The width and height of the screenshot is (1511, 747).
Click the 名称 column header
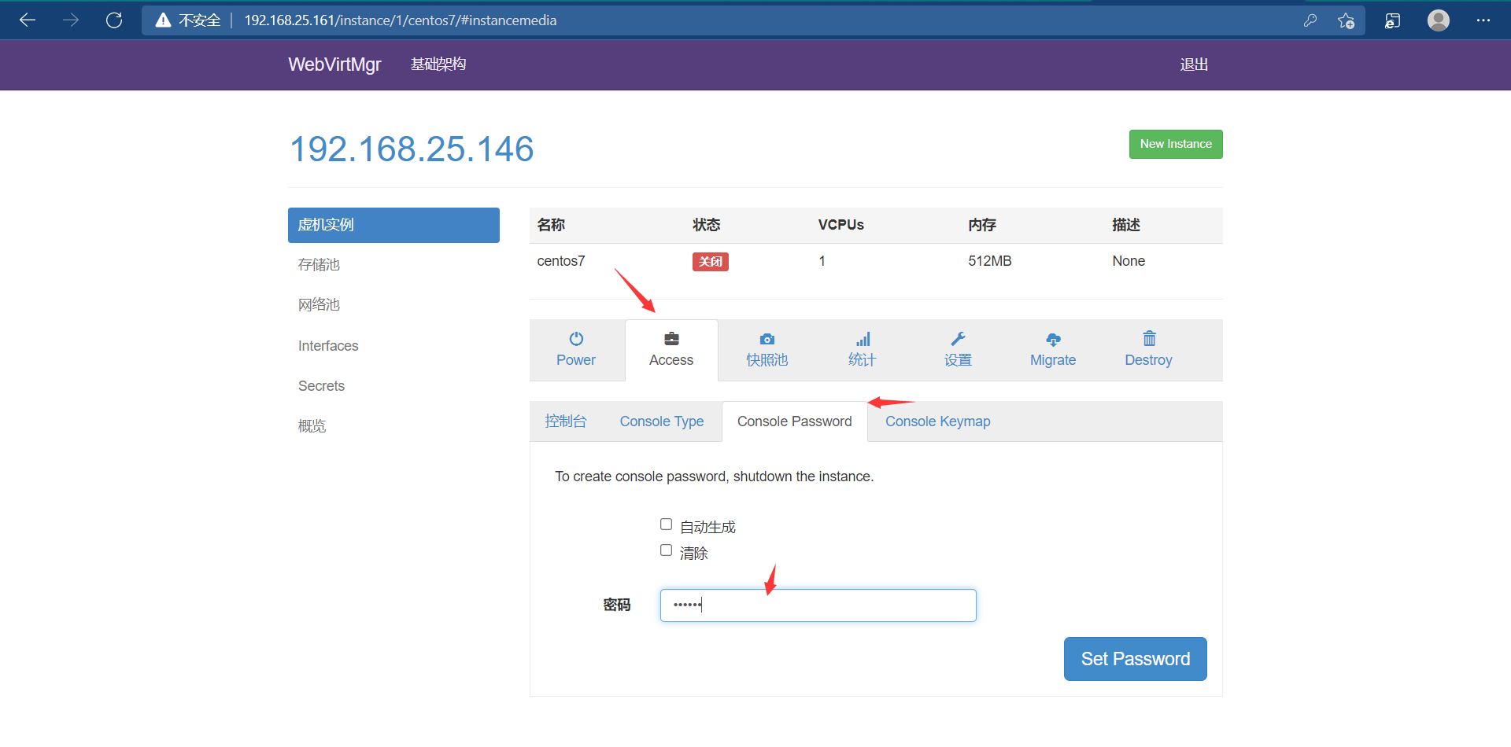point(551,225)
